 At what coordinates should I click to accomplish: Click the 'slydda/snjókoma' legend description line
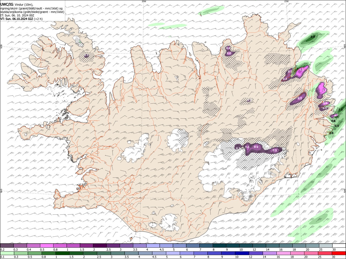pos(32,12)
